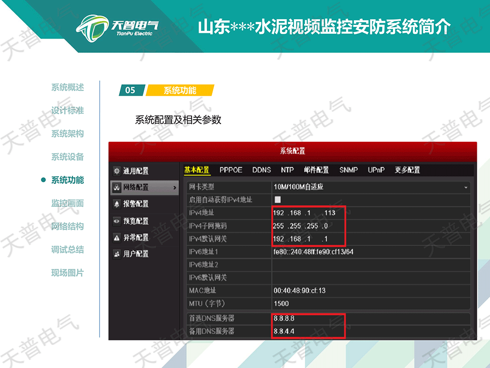The width and height of the screenshot is (490, 368).
Task: Go to the 系统架构 section
Action: pyautogui.click(x=68, y=133)
